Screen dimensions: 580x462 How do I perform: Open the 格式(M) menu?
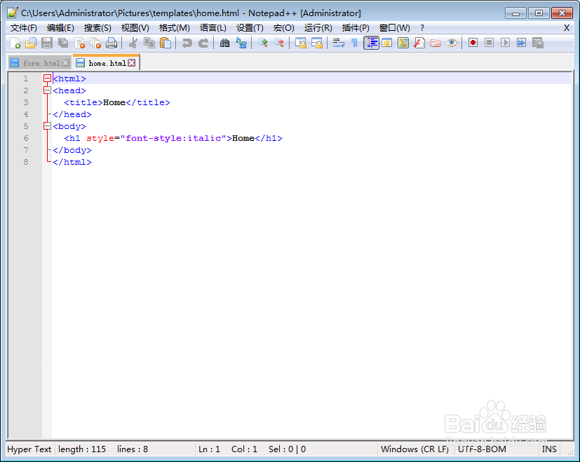[x=174, y=28]
